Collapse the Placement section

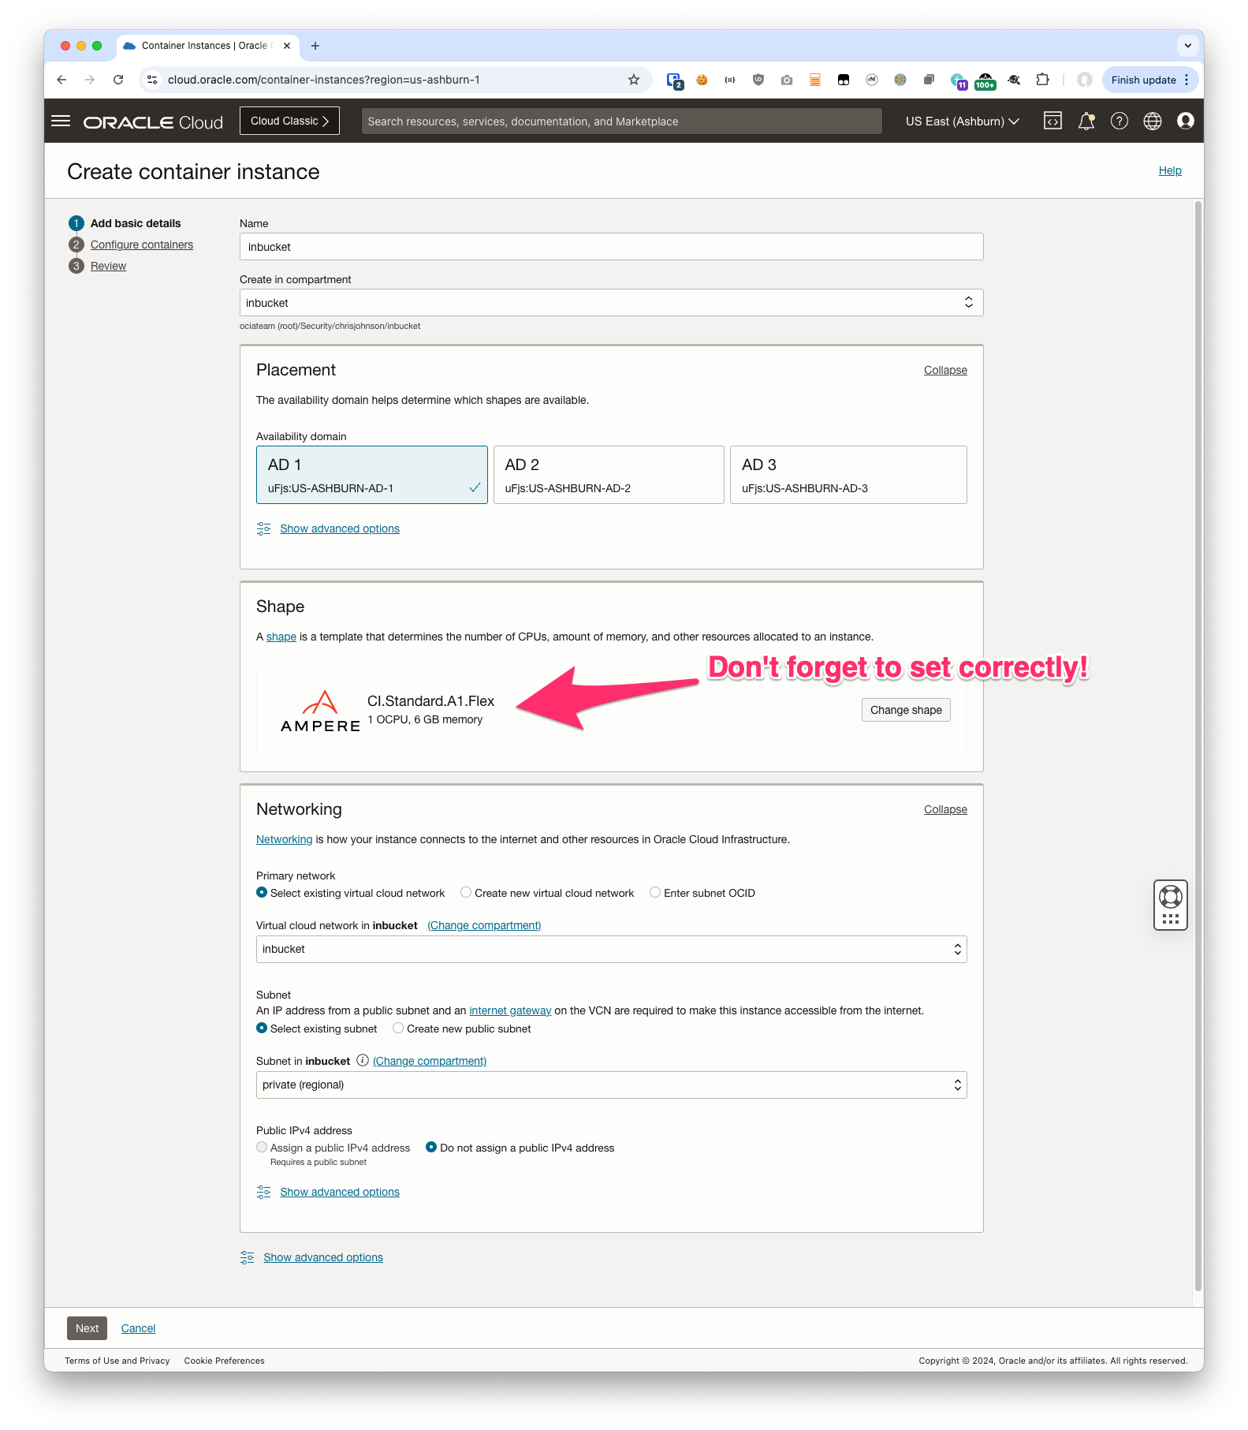[945, 371]
